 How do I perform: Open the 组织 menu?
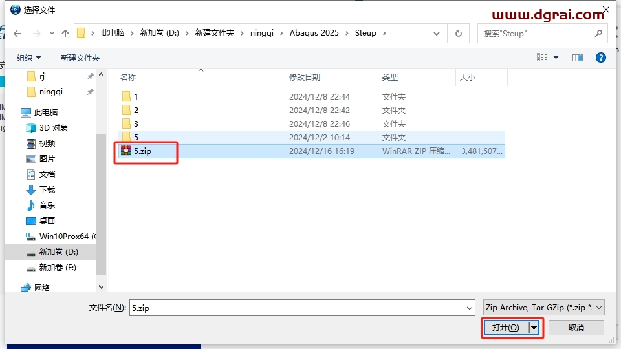(x=28, y=58)
